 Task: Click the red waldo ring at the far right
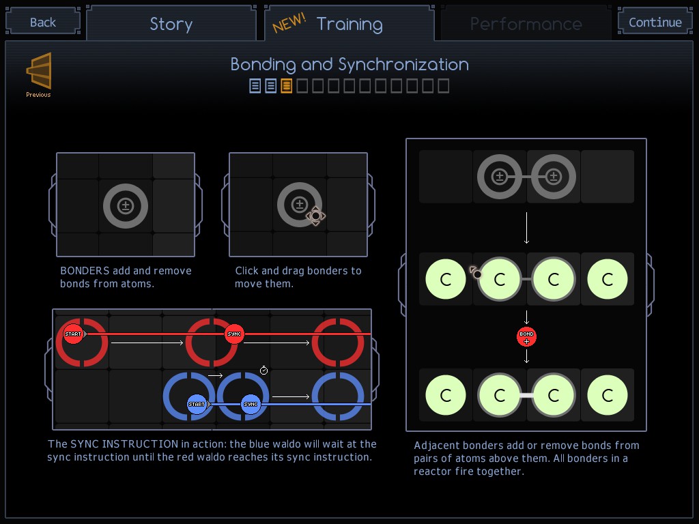click(339, 343)
